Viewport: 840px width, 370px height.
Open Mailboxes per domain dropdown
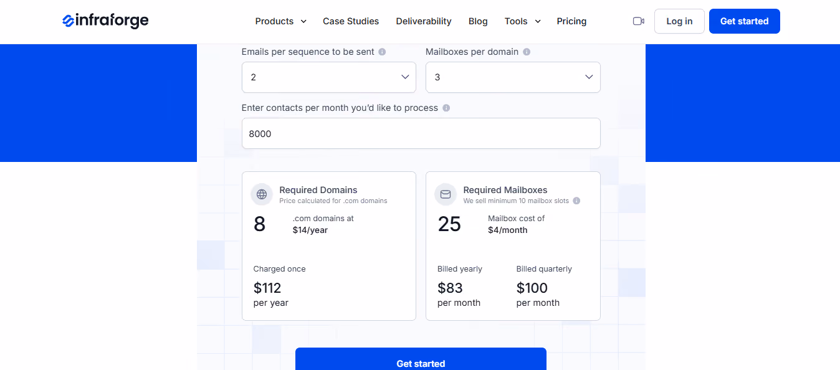tap(513, 77)
